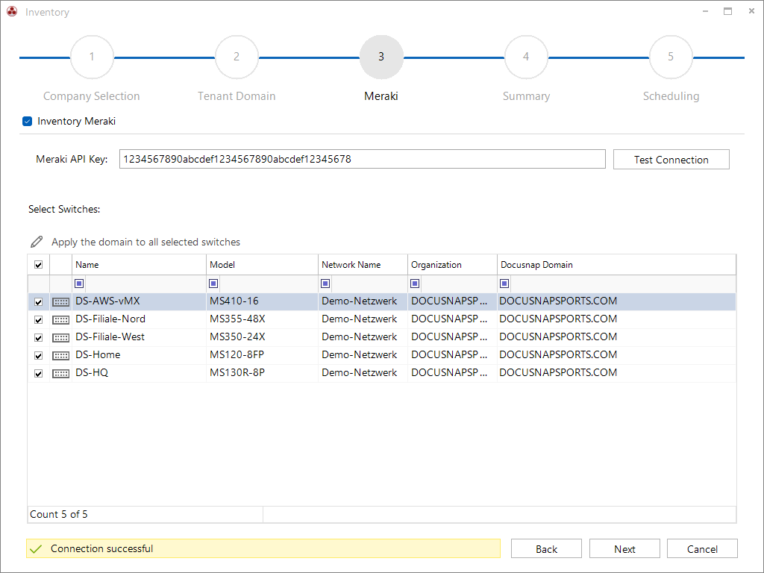Click 'Apply the domain to all selected switches'
764x573 pixels.
click(145, 242)
